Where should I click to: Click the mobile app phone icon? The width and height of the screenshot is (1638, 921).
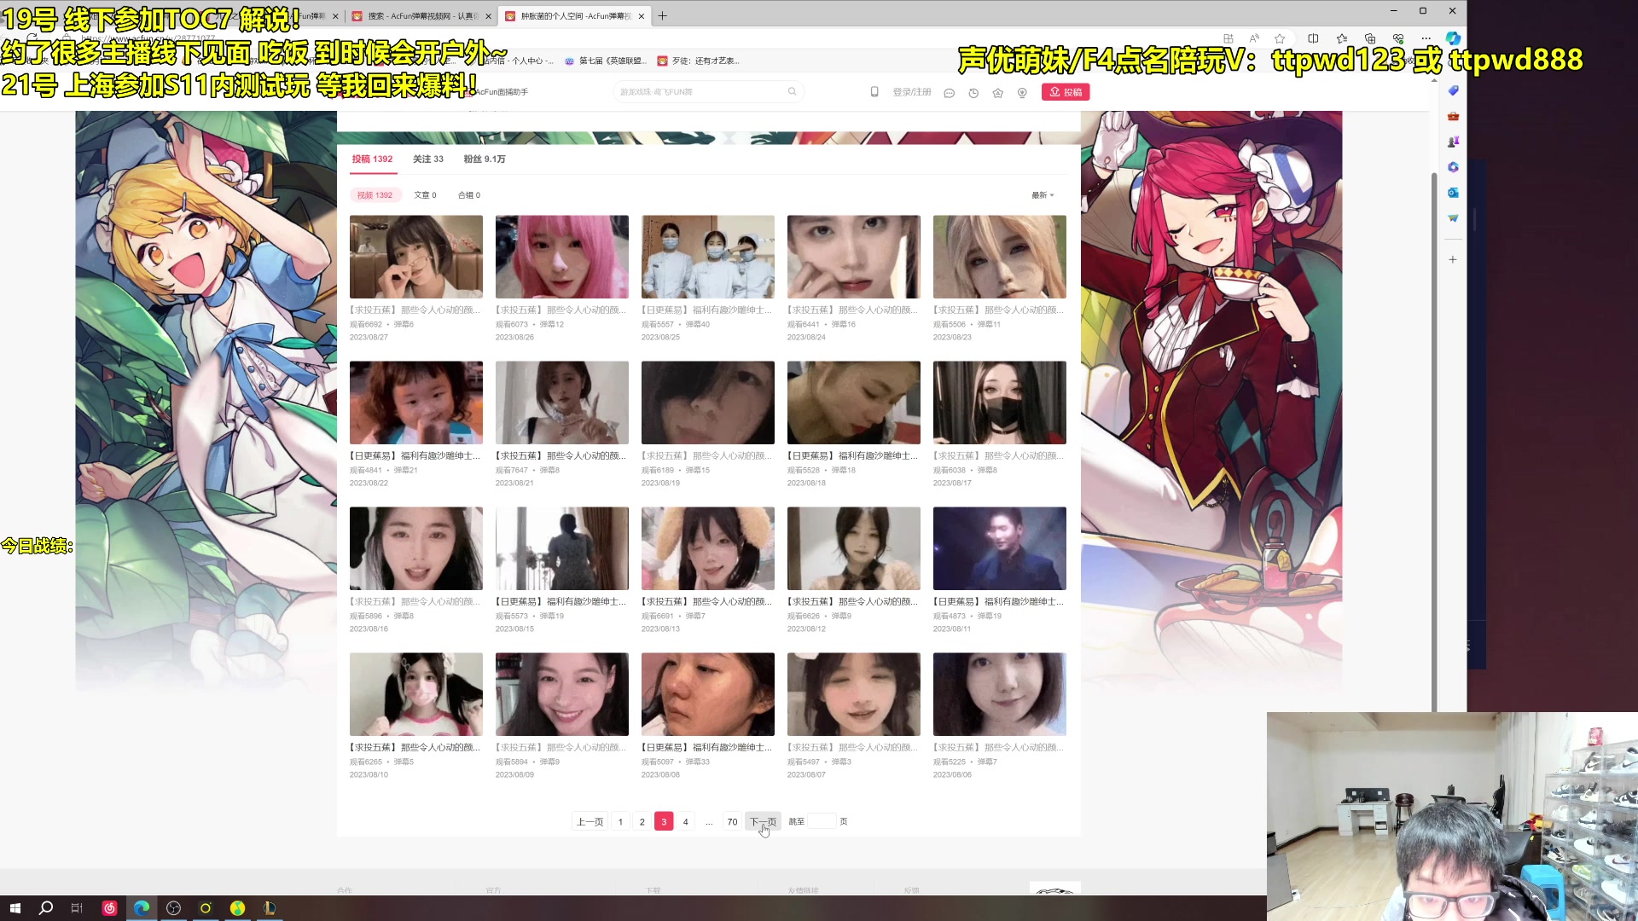click(x=874, y=92)
